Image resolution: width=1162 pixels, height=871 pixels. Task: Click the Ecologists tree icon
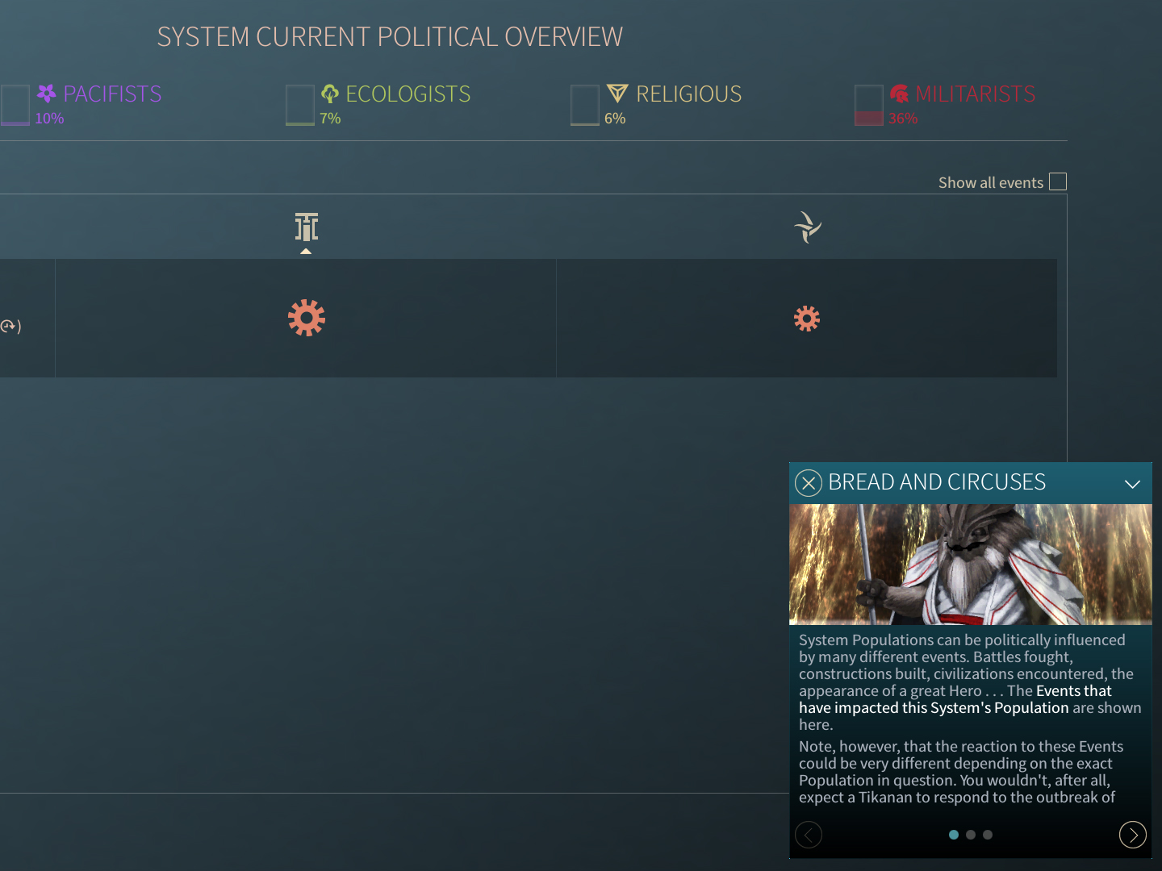coord(329,94)
